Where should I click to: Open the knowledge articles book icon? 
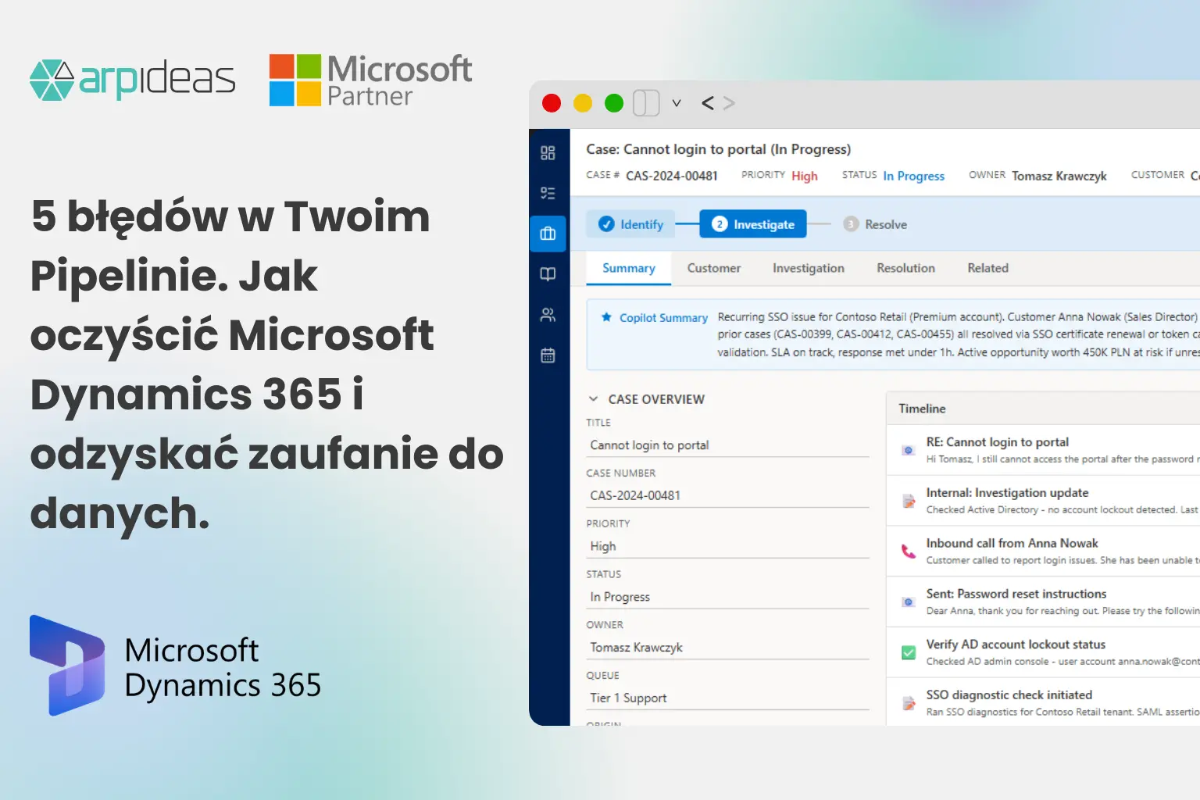pyautogui.click(x=548, y=273)
